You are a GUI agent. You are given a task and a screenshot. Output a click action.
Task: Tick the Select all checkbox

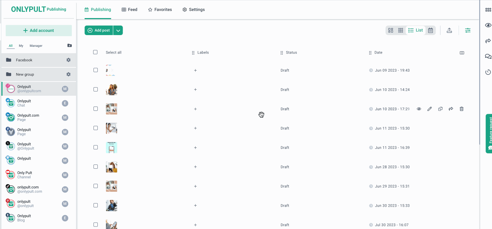pos(95,52)
